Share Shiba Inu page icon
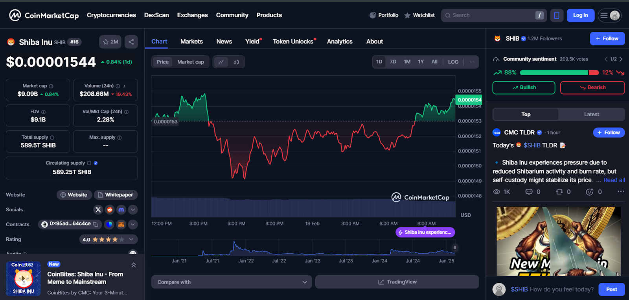This screenshot has width=629, height=300. (x=131, y=42)
